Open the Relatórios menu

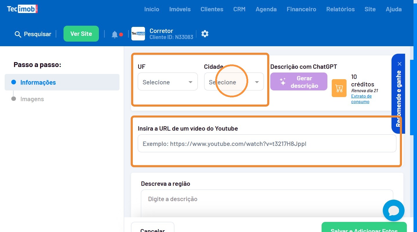point(340,9)
